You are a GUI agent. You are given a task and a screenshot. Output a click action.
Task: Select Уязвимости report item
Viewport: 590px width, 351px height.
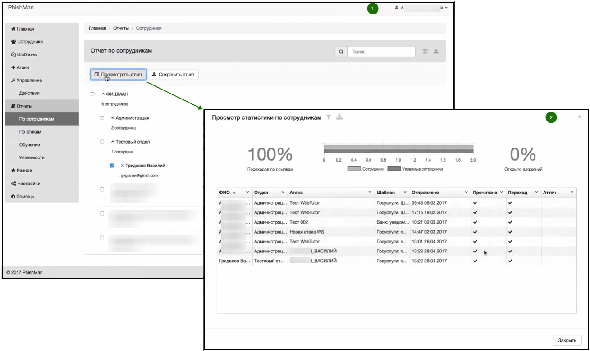(x=42, y=158)
